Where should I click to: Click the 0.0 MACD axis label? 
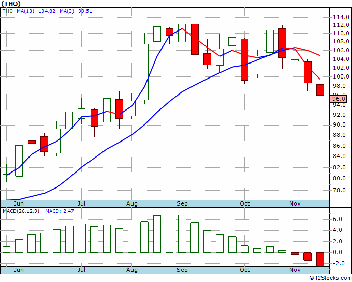(338, 253)
